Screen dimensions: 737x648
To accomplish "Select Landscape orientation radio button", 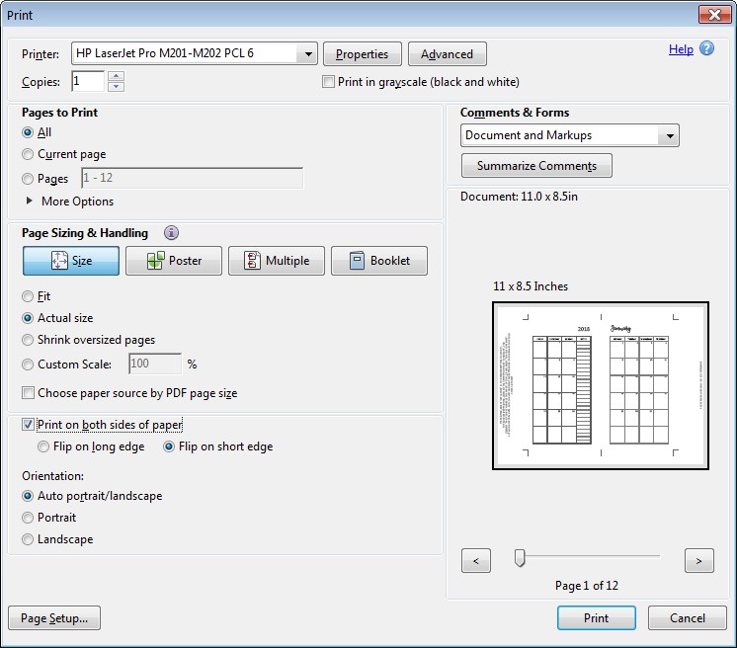I will (x=29, y=539).
